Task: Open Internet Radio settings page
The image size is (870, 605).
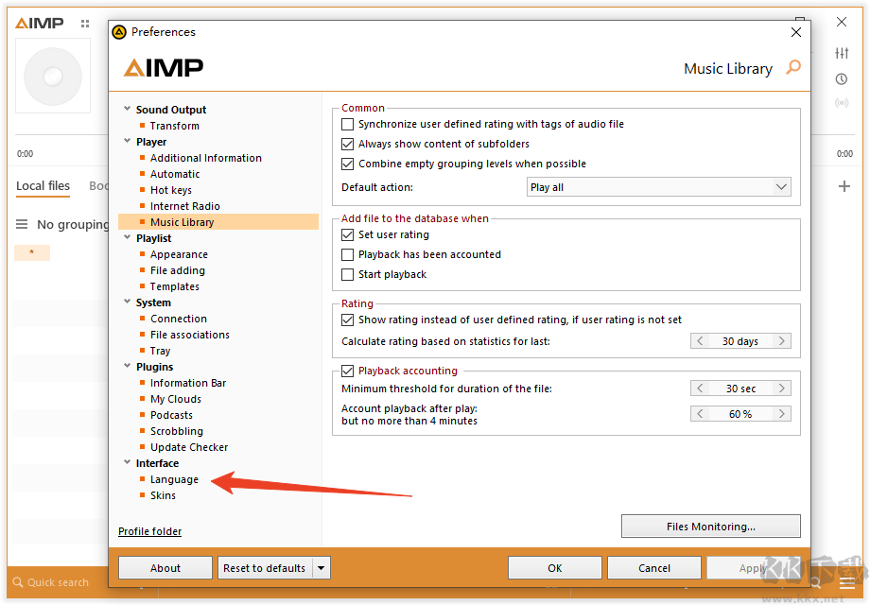Action: (184, 206)
